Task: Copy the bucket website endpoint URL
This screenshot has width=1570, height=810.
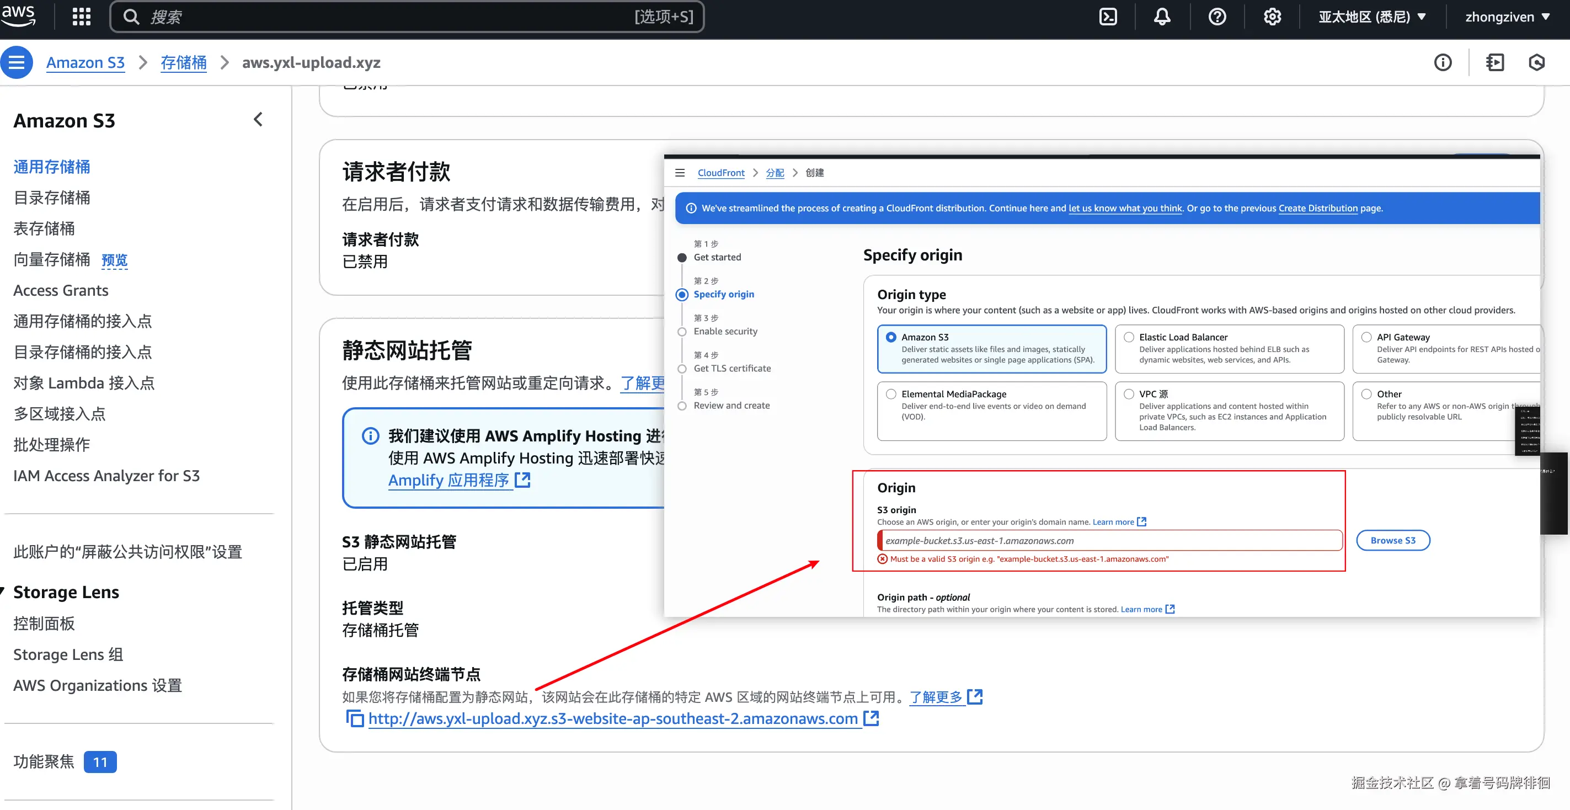Action: pyautogui.click(x=355, y=718)
